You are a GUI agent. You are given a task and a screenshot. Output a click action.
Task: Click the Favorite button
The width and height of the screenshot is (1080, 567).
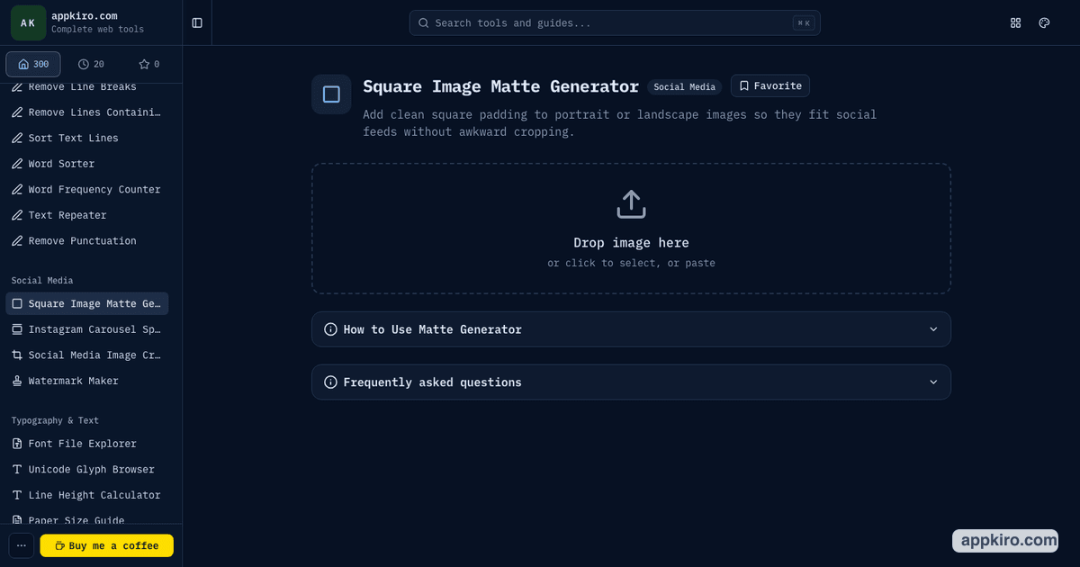(770, 85)
